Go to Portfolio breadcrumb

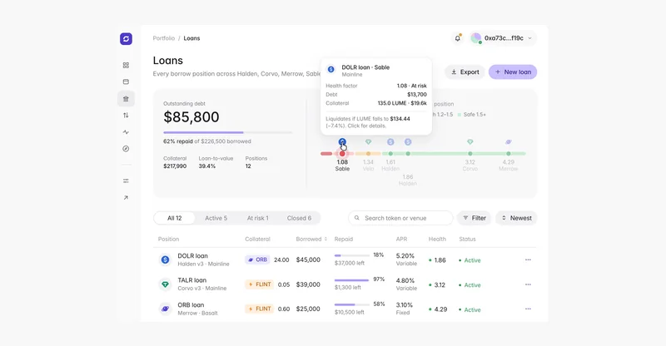point(164,38)
